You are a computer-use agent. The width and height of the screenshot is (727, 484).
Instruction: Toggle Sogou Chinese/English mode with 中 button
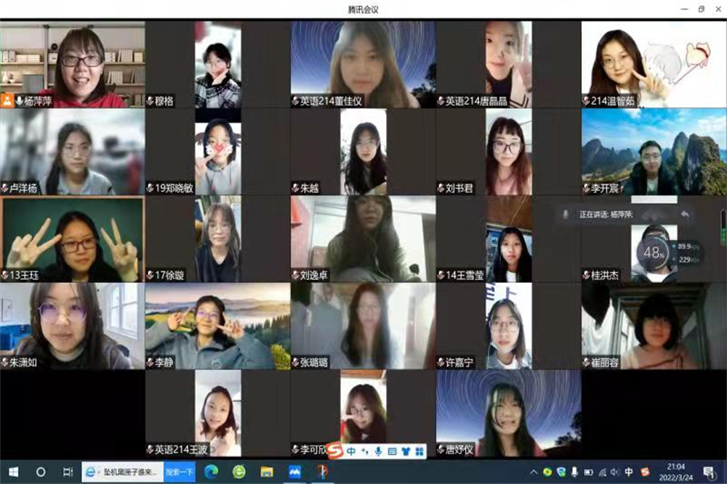pyautogui.click(x=351, y=451)
